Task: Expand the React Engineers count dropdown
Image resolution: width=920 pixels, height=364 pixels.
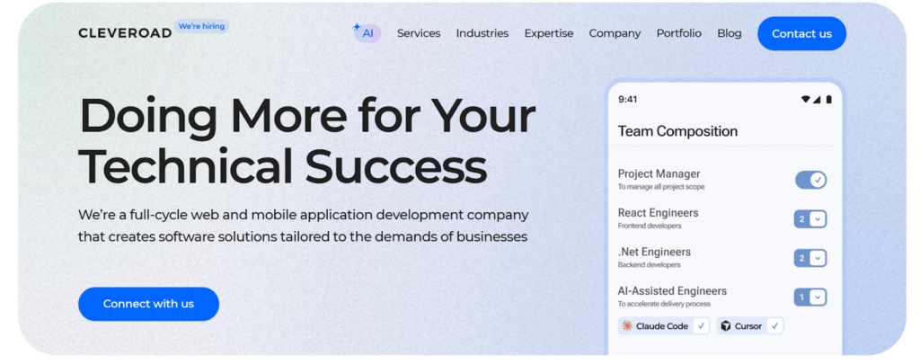Action: [817, 219]
